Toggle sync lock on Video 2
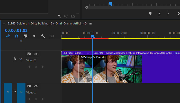180x103 pixels. [29, 54]
